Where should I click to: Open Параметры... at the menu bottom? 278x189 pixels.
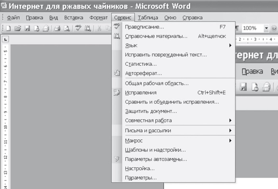[x=174, y=178]
